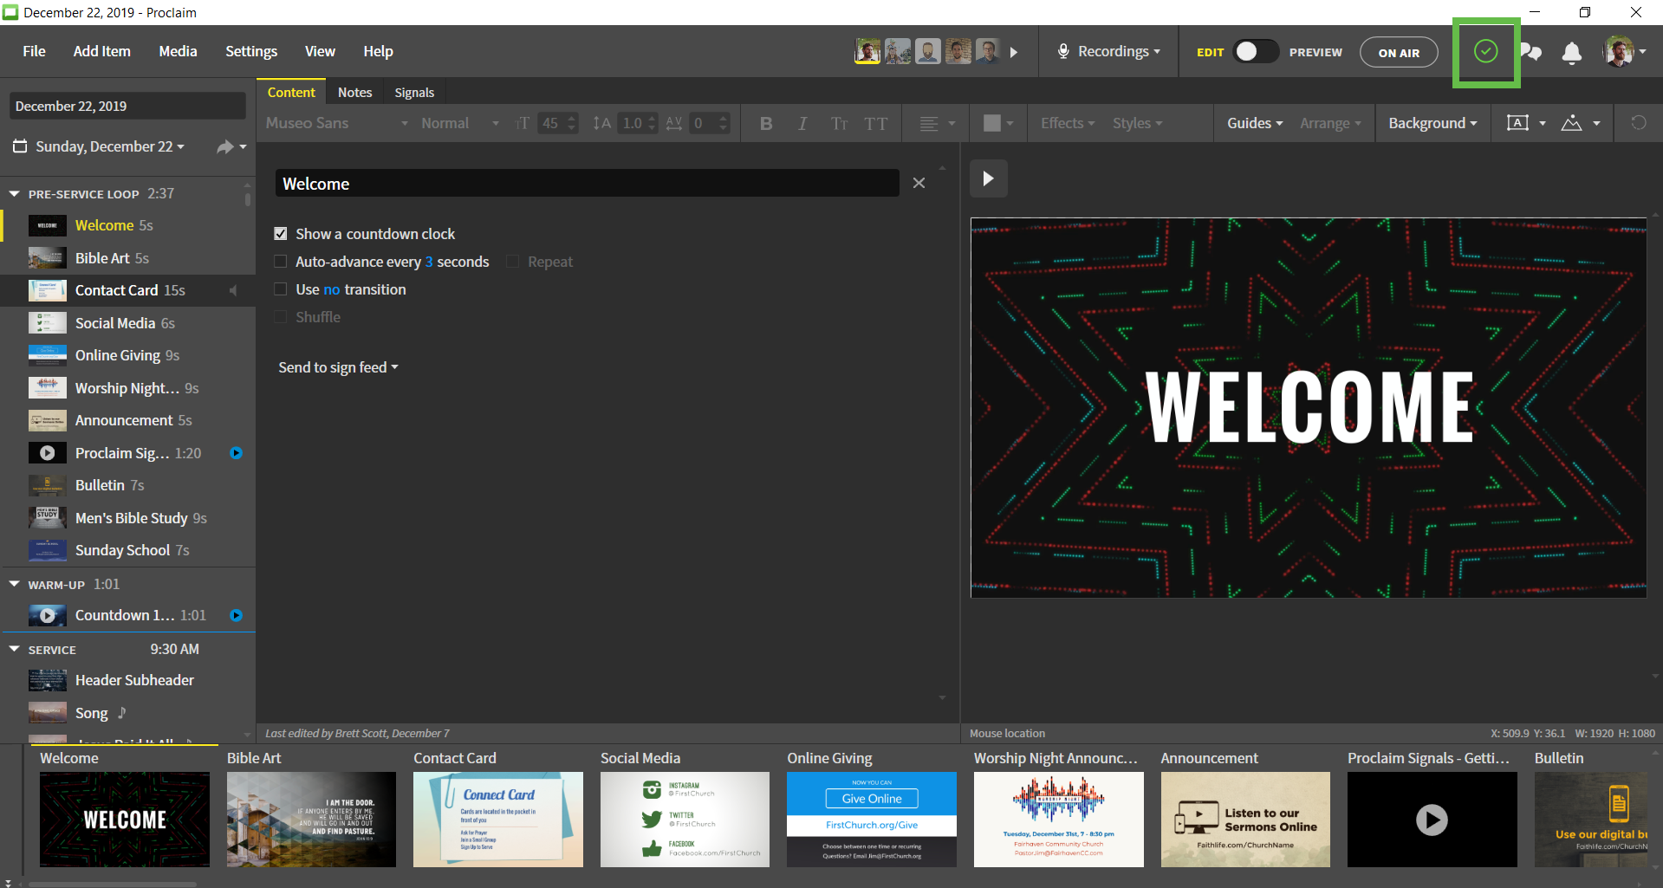The height and width of the screenshot is (888, 1663).
Task: Click the ON AIR button
Action: [1399, 53]
